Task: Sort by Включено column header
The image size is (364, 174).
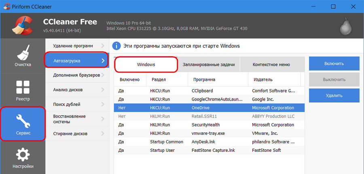Action: point(130,80)
